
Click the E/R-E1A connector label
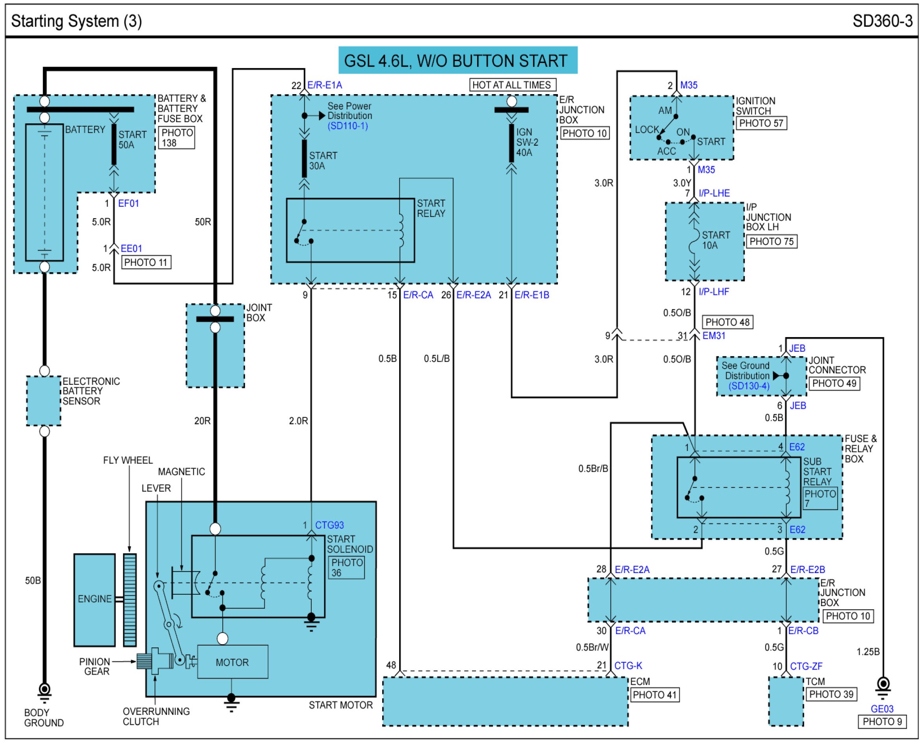pos(325,85)
